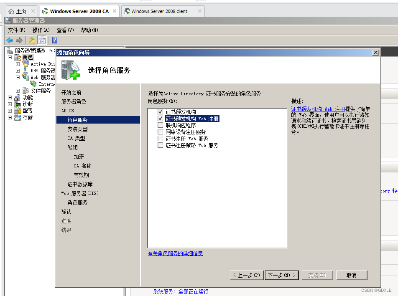Click the 上一步(P) back button

click(x=247, y=275)
